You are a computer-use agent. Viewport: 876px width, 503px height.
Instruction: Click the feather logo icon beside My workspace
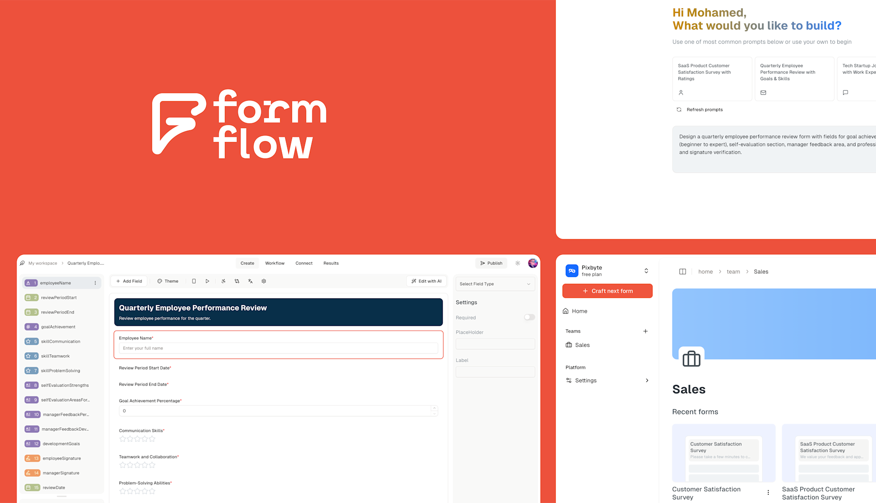pos(22,263)
